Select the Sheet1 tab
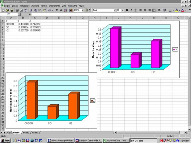 [17, 132]
